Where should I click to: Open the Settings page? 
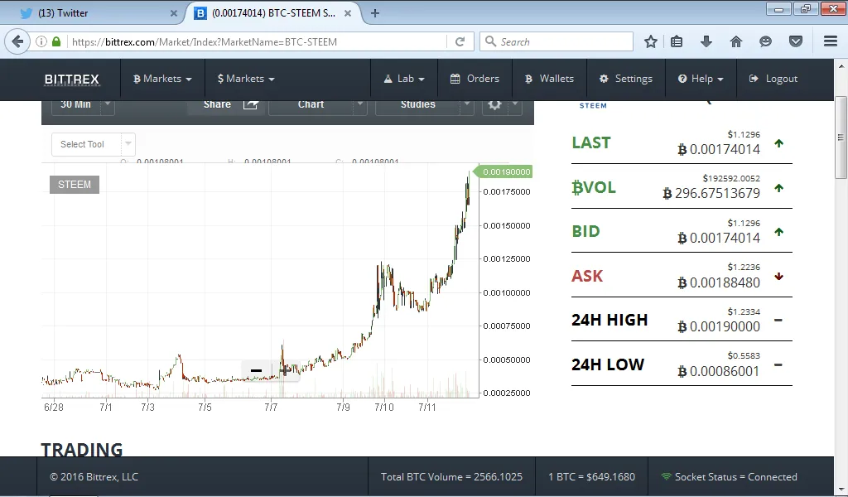coord(626,79)
